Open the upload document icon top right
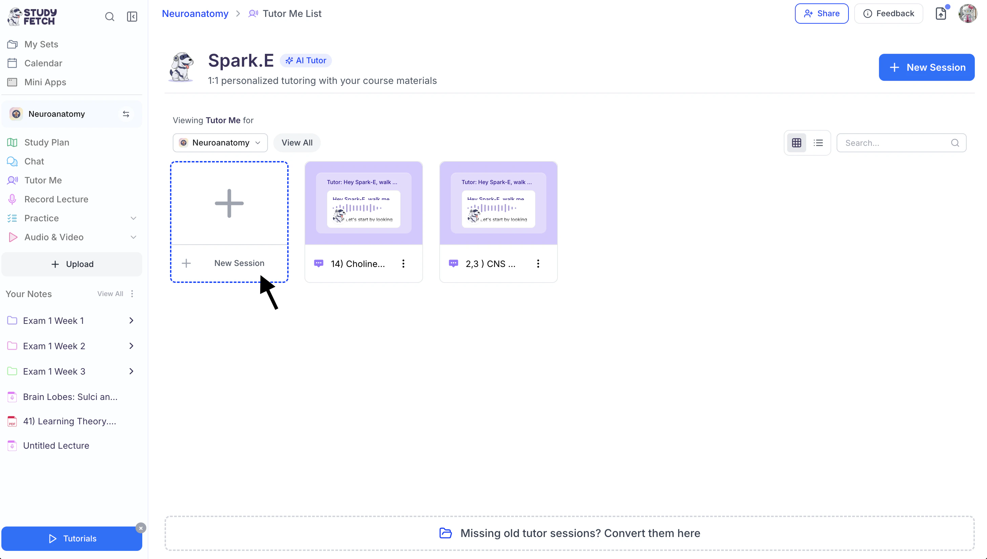987x559 pixels. tap(941, 14)
